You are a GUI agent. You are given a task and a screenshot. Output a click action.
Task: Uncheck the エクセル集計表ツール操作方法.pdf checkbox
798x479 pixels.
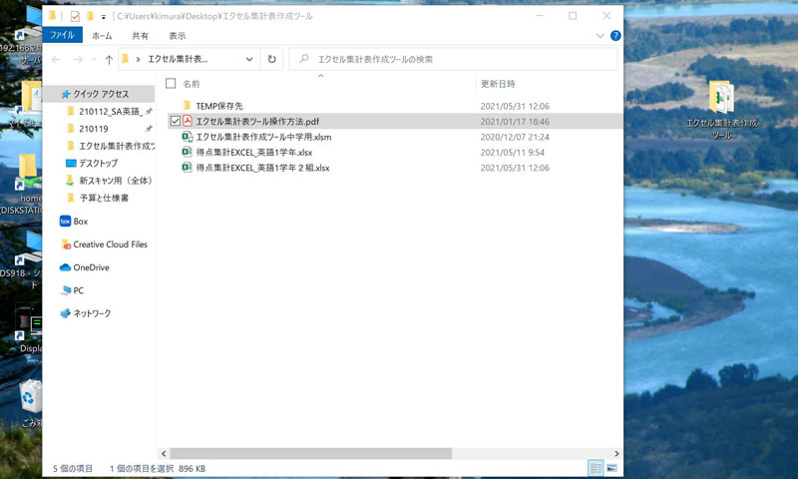[x=176, y=121]
